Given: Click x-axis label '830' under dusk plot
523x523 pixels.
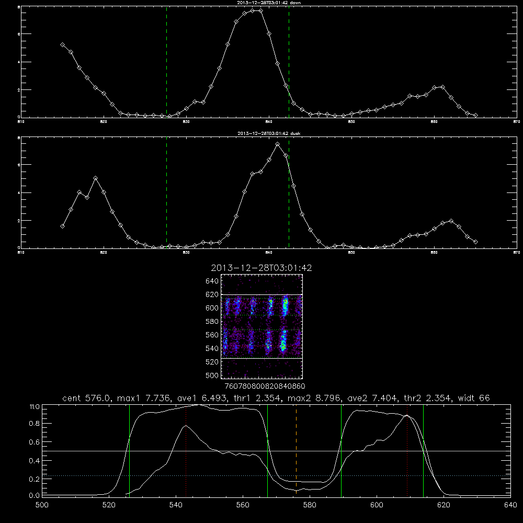Looking at the screenshot, I should coord(186,253).
